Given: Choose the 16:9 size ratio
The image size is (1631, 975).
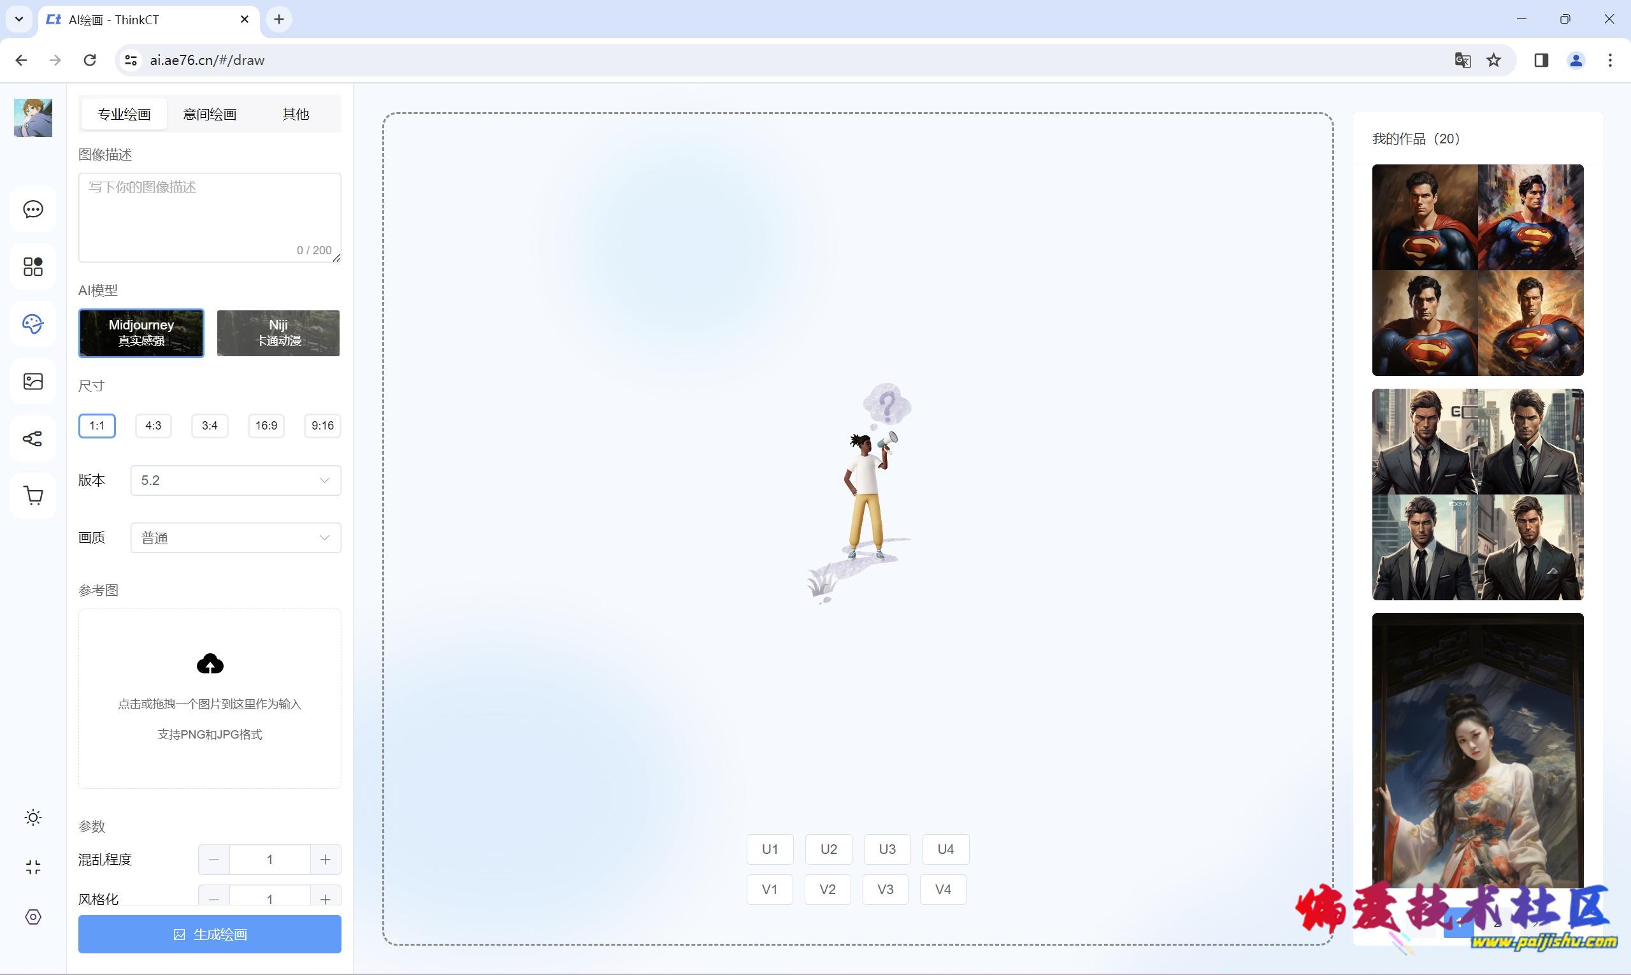Looking at the screenshot, I should click(x=266, y=426).
